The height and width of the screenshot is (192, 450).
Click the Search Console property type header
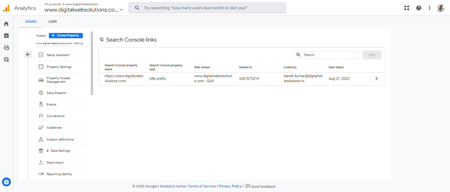166,67
